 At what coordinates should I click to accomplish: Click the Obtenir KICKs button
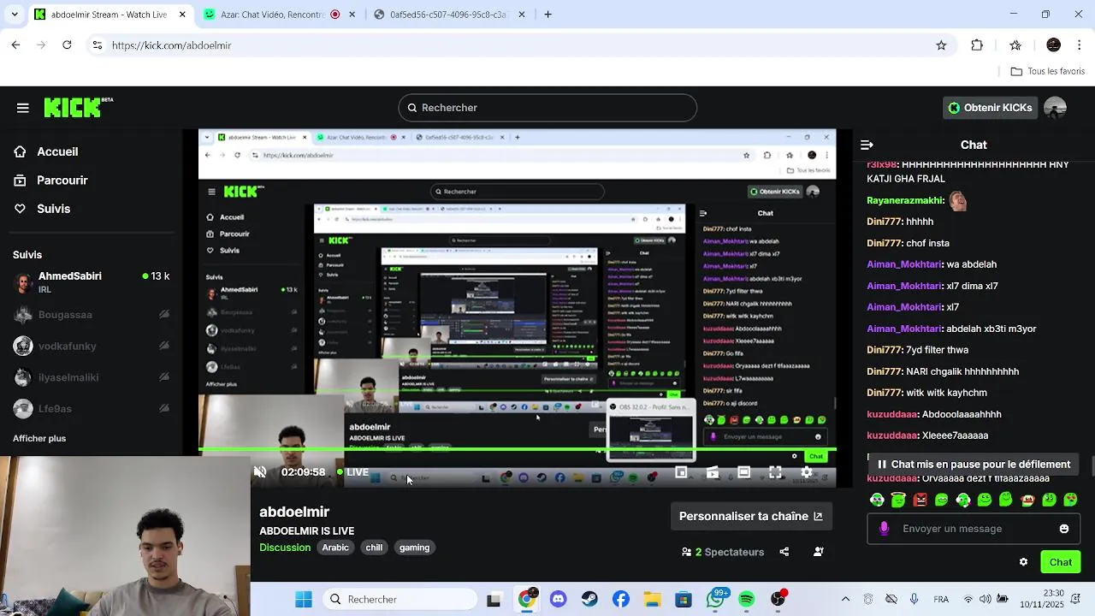(x=990, y=108)
